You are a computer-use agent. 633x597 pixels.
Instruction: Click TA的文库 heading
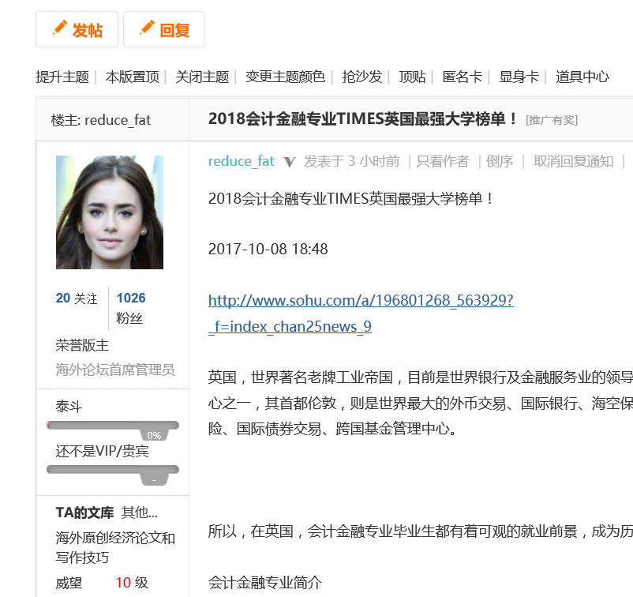point(84,513)
